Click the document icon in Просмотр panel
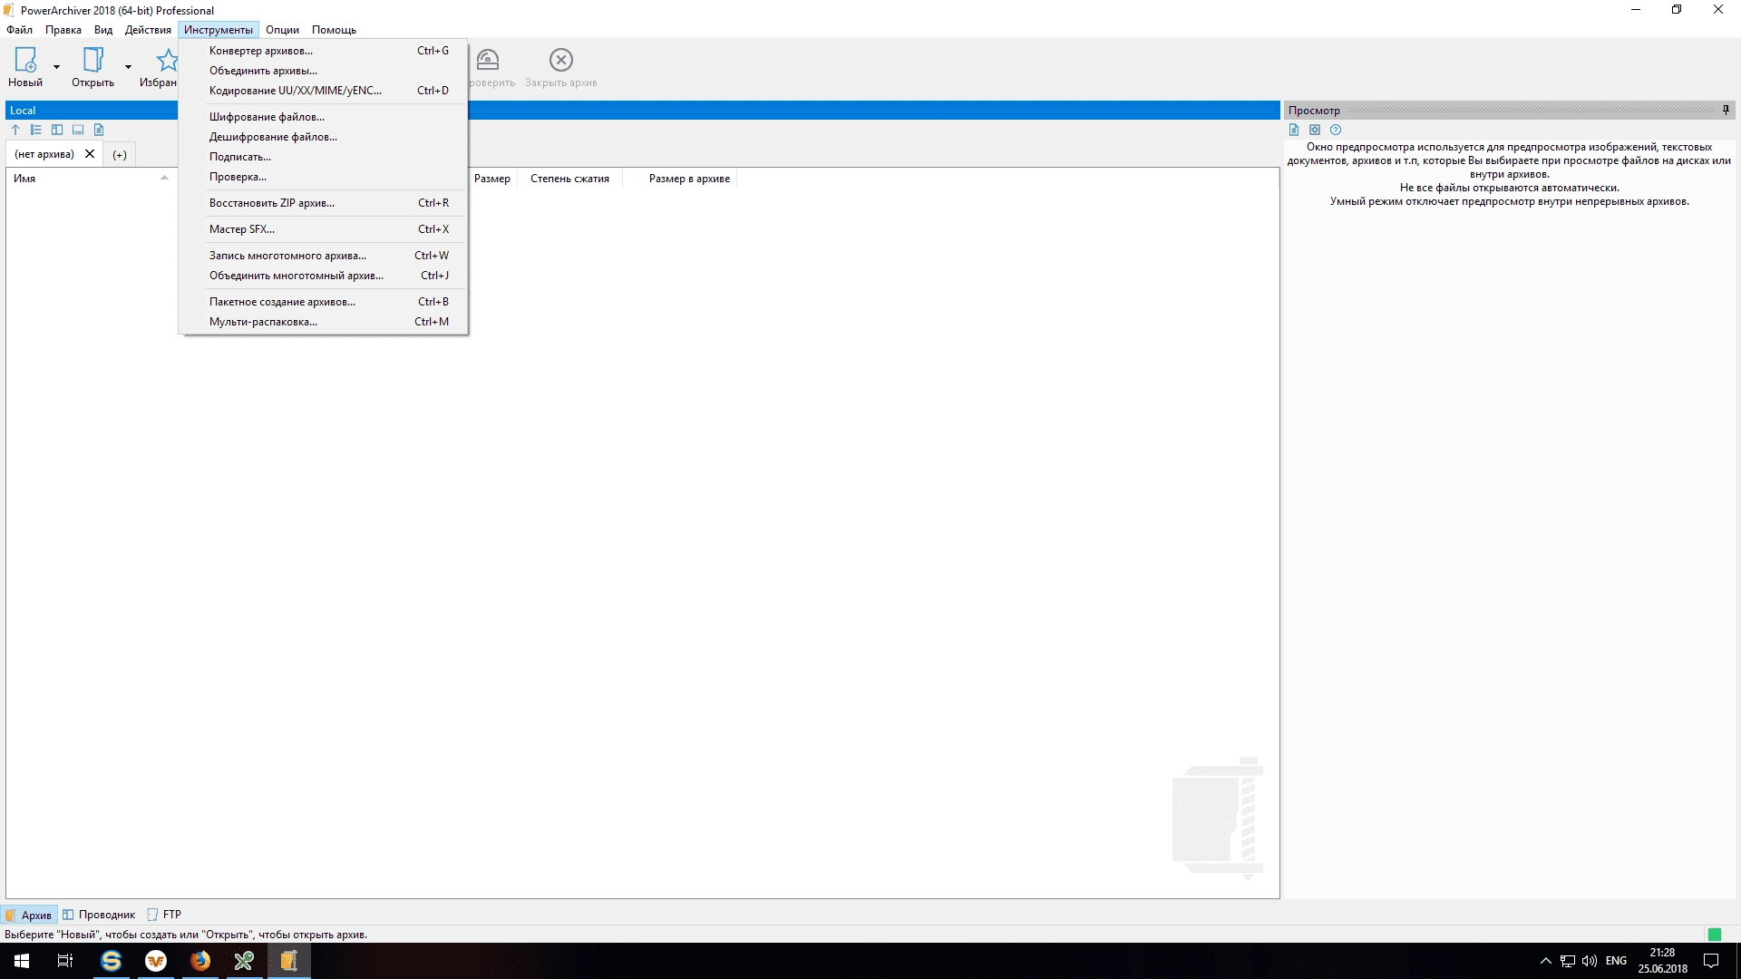The height and width of the screenshot is (979, 1741). (1294, 130)
